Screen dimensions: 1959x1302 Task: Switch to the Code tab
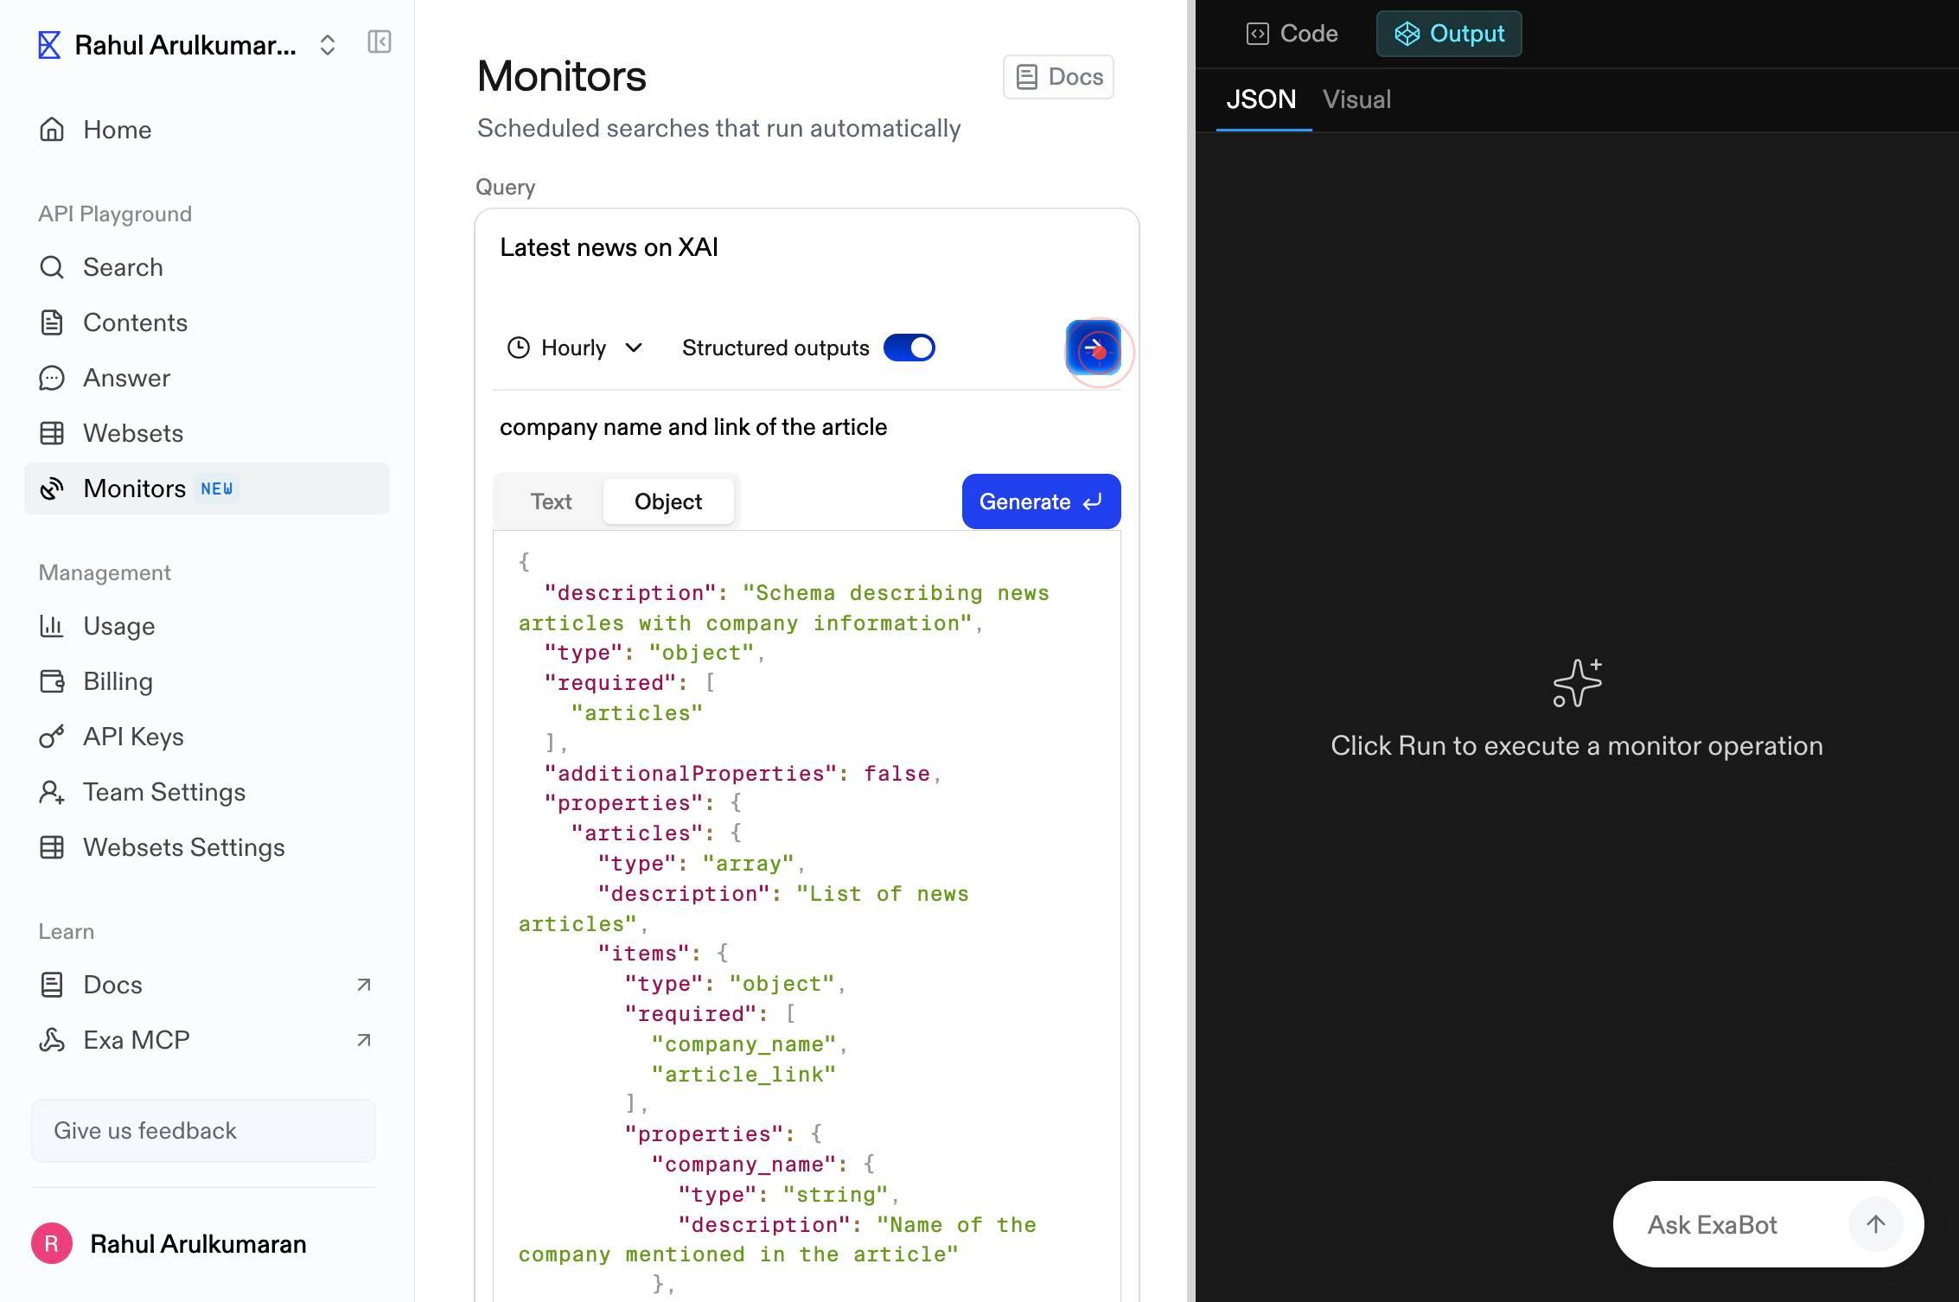coord(1292,34)
